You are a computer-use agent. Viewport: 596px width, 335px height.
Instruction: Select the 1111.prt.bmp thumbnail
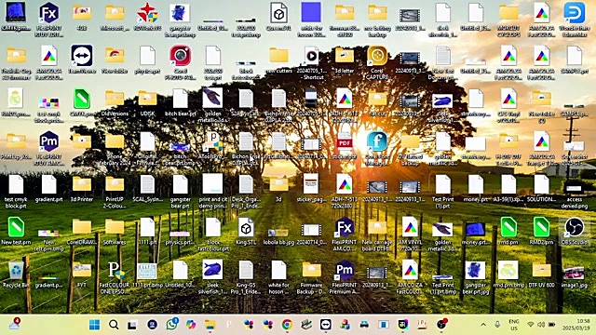click(x=147, y=271)
